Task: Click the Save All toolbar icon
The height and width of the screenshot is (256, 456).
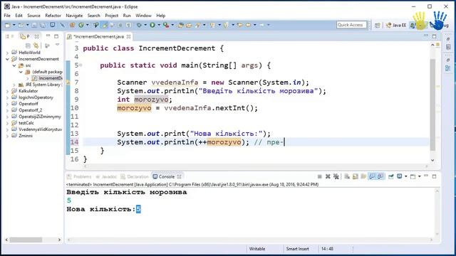Action: (x=43, y=26)
